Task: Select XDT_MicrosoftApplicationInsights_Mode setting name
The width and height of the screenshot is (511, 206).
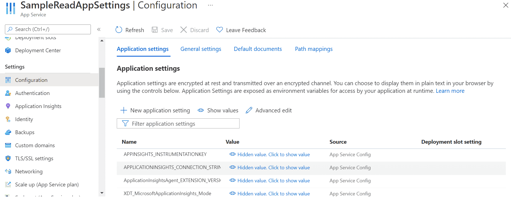Action: (167, 193)
